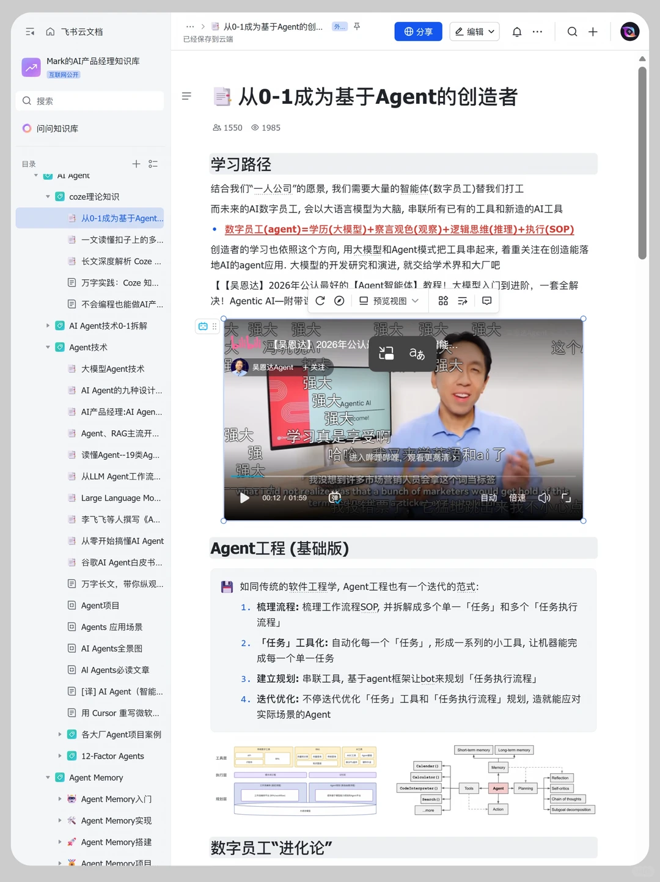Viewport: 660px width, 882px height.
Task: Play the embedded video
Action: 244,498
